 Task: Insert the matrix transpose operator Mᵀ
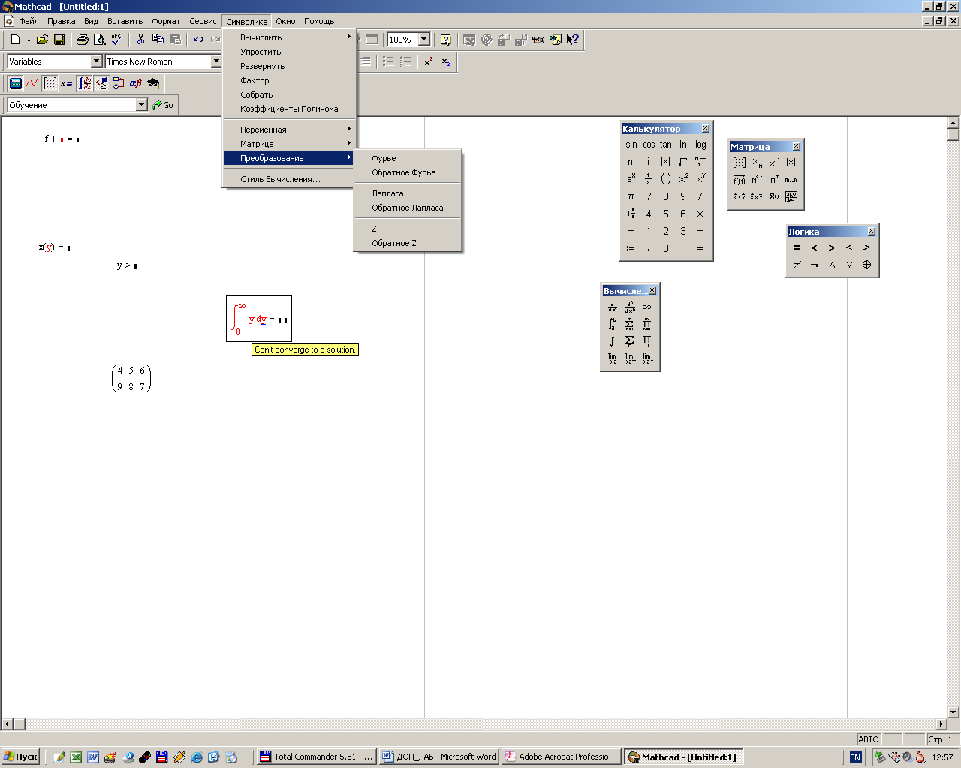click(x=774, y=180)
